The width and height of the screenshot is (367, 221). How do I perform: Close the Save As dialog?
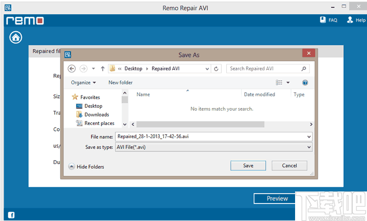(309, 53)
